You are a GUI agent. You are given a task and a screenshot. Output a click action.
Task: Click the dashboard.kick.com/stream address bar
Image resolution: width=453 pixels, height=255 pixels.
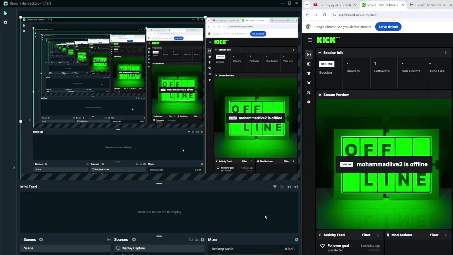click(x=391, y=15)
